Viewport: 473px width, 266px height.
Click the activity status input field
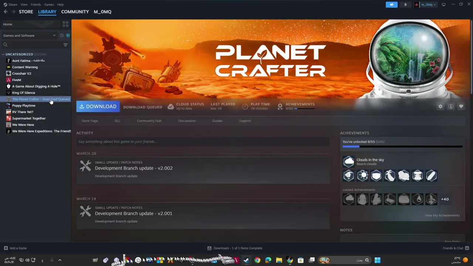203,141
